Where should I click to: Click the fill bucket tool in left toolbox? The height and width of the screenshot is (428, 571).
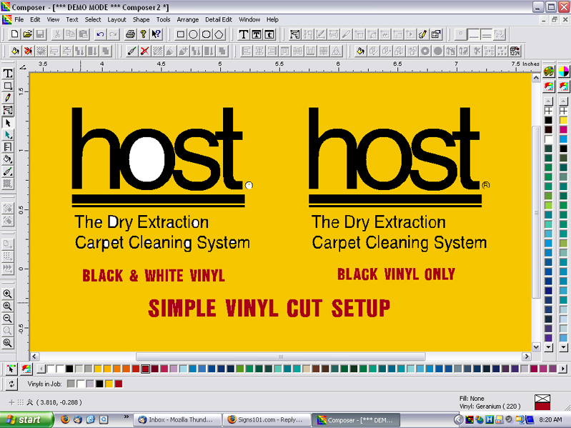(8, 159)
